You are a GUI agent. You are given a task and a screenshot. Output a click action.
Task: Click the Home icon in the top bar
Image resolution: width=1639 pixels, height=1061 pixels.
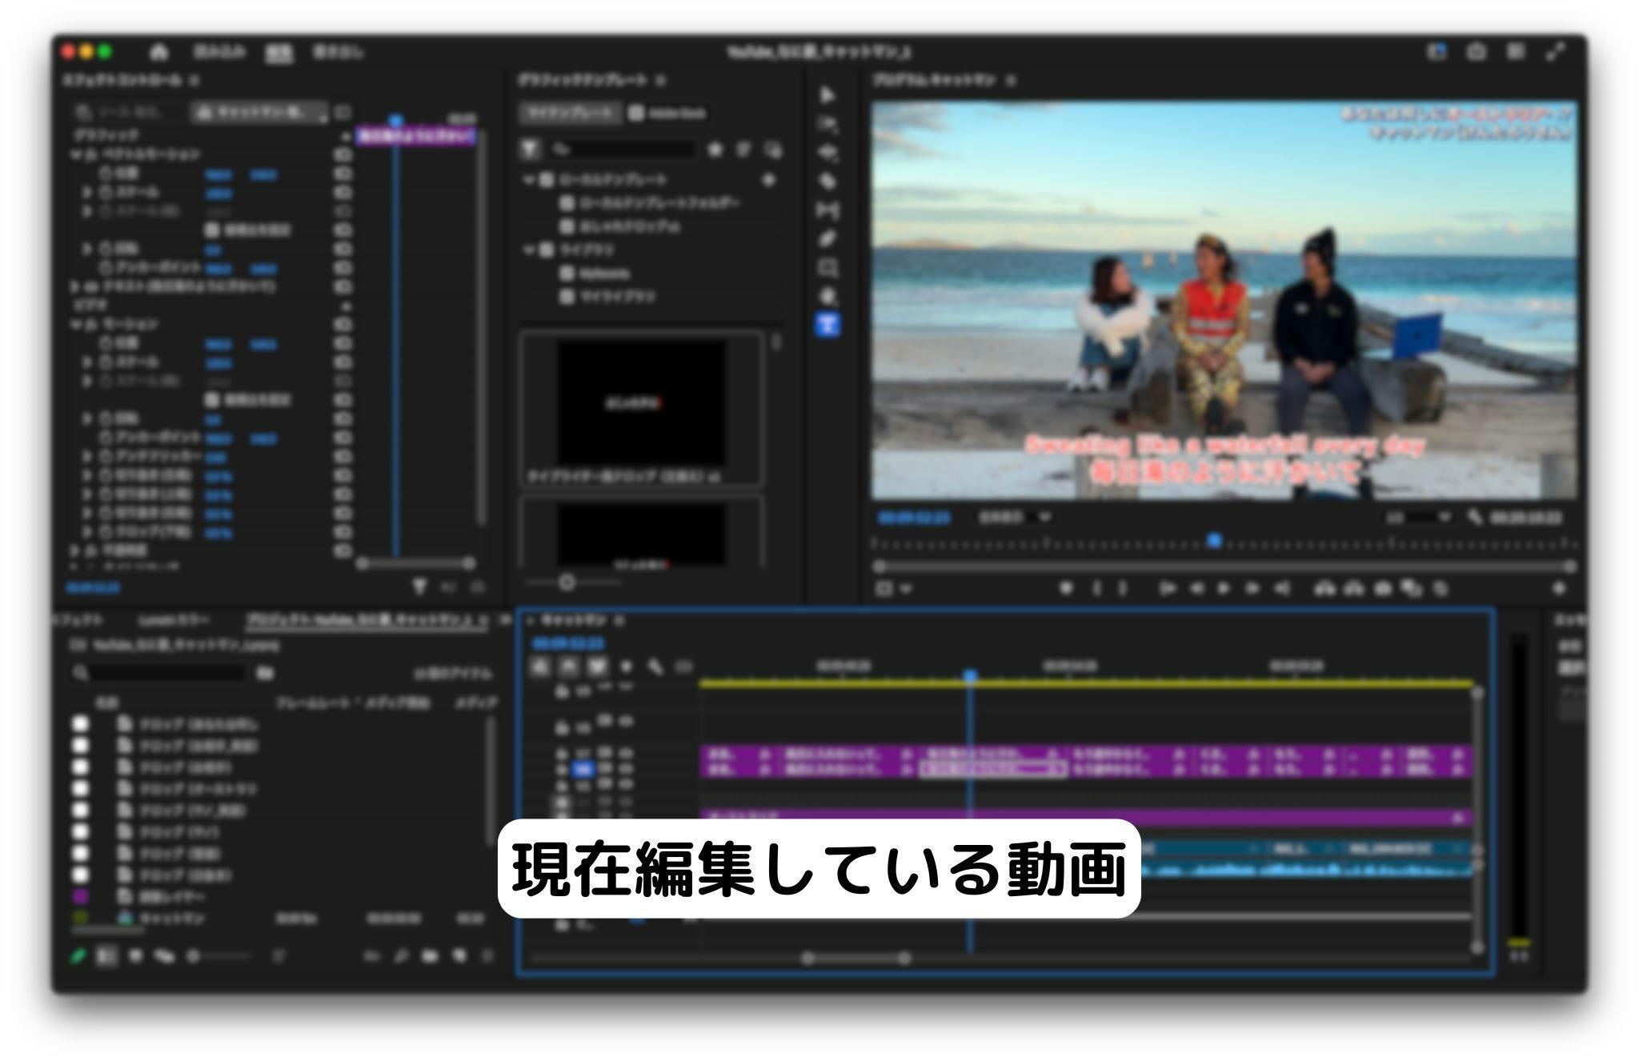[x=158, y=53]
